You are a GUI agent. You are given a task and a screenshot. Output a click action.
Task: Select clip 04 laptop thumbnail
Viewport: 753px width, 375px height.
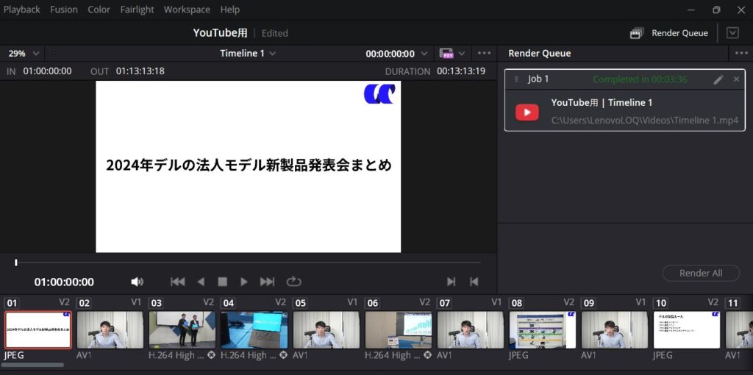(254, 330)
